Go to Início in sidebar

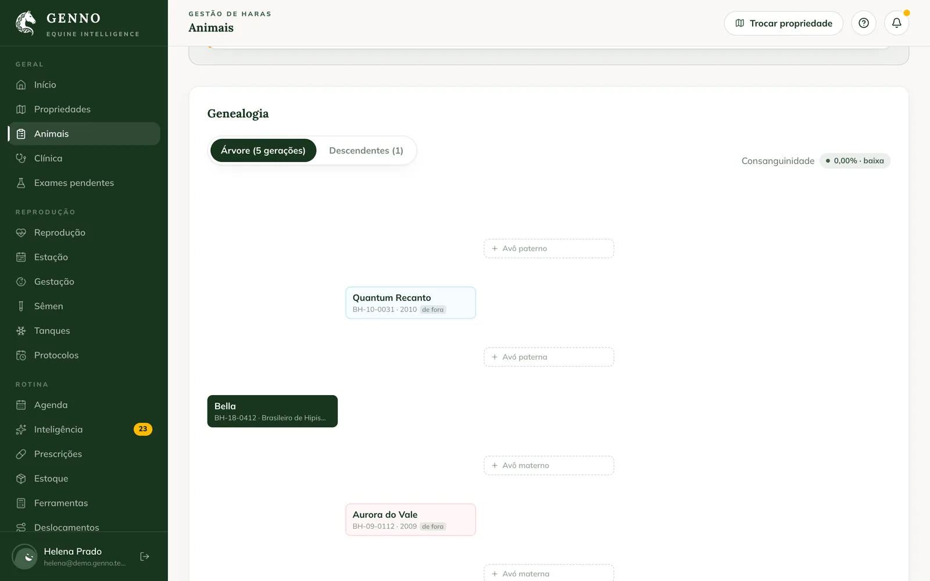tap(84, 85)
